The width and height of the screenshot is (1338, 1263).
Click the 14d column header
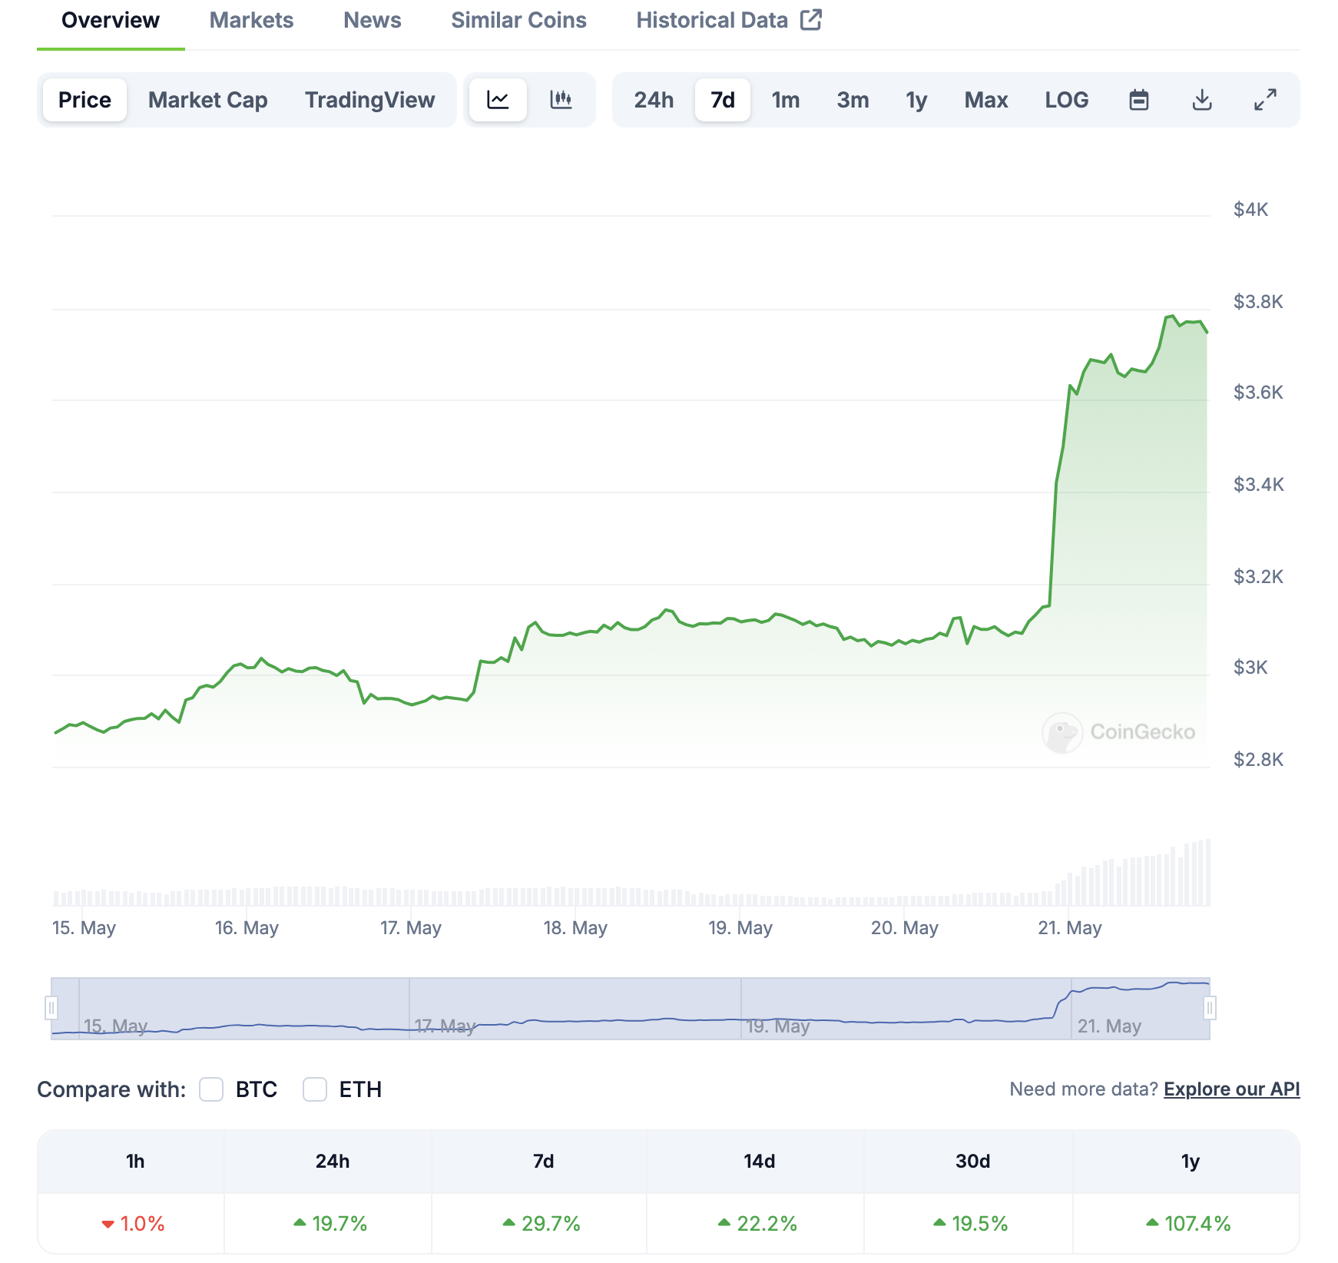(x=759, y=1161)
